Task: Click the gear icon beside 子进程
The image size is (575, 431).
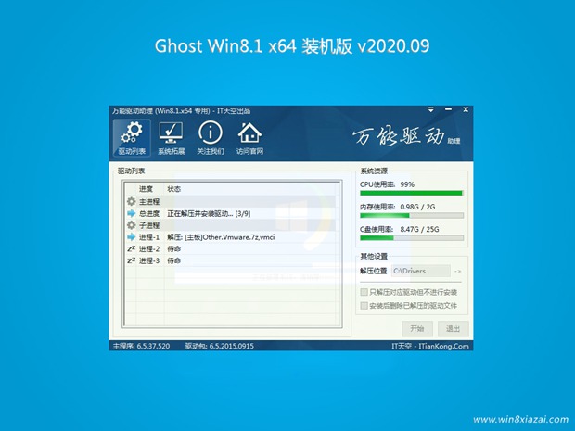Action: [x=131, y=225]
